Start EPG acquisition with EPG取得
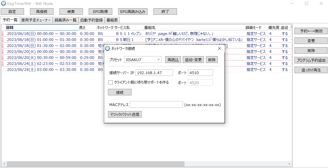328x168 pixels. point(100,11)
